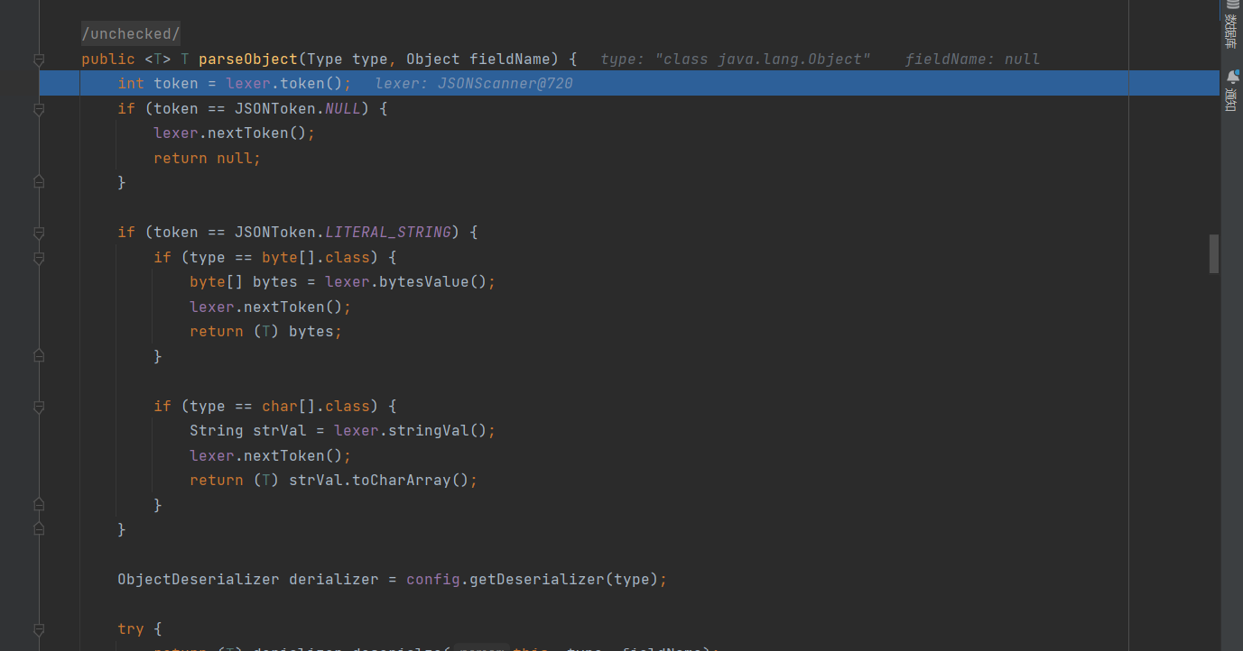This screenshot has width=1243, height=651.
Task: Collapse the try block fold marker
Action: pyautogui.click(x=39, y=629)
